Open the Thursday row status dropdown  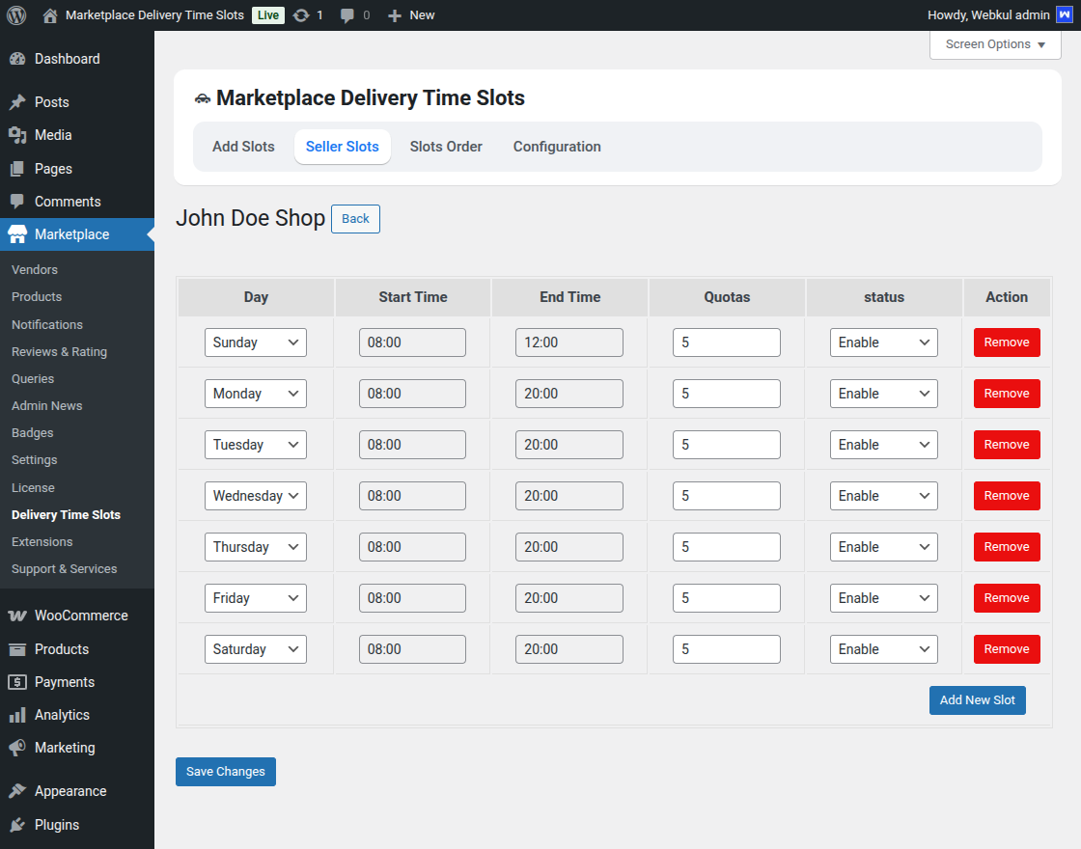coord(883,546)
